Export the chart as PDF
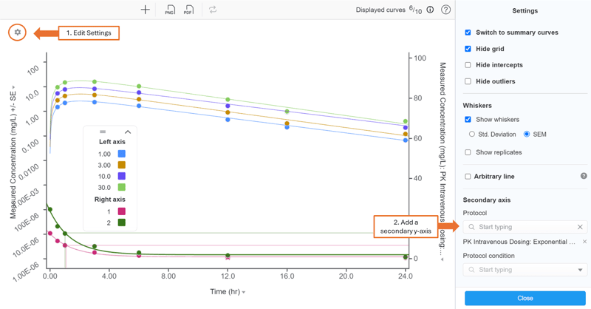The image size is (591, 309). coord(189,10)
